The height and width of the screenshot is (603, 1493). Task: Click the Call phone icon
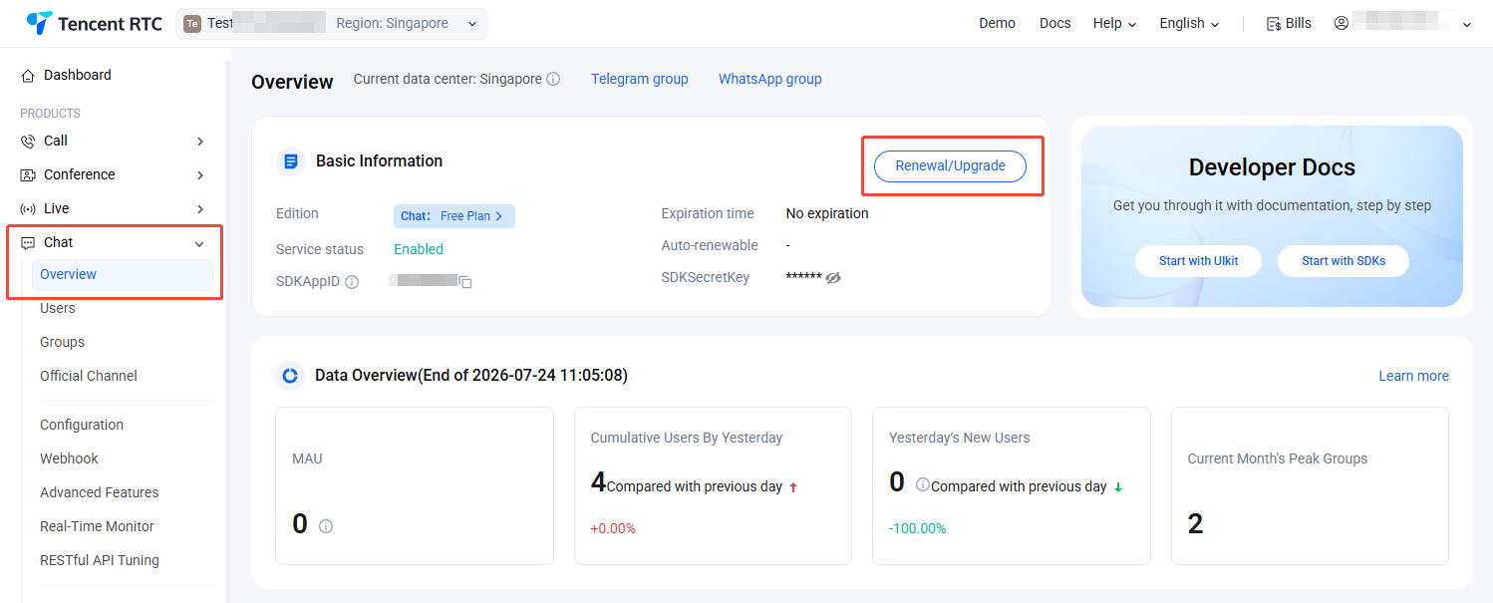28,142
